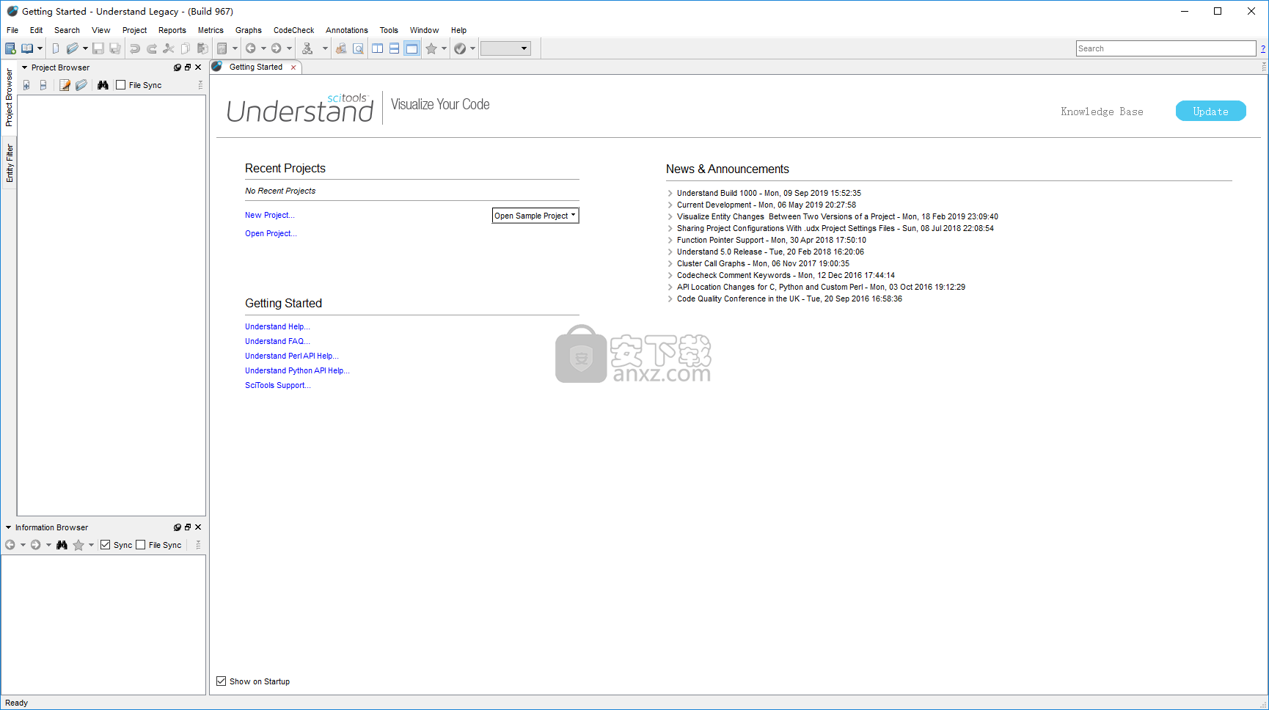This screenshot has height=710, width=1269.
Task: Click the main toolbar Forward navigation arrow
Action: (x=277, y=48)
